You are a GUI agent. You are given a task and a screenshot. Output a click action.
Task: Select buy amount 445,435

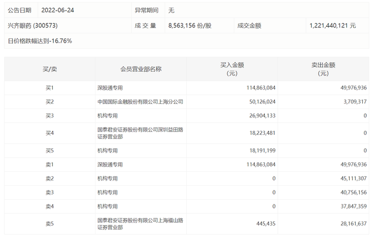click(x=266, y=224)
